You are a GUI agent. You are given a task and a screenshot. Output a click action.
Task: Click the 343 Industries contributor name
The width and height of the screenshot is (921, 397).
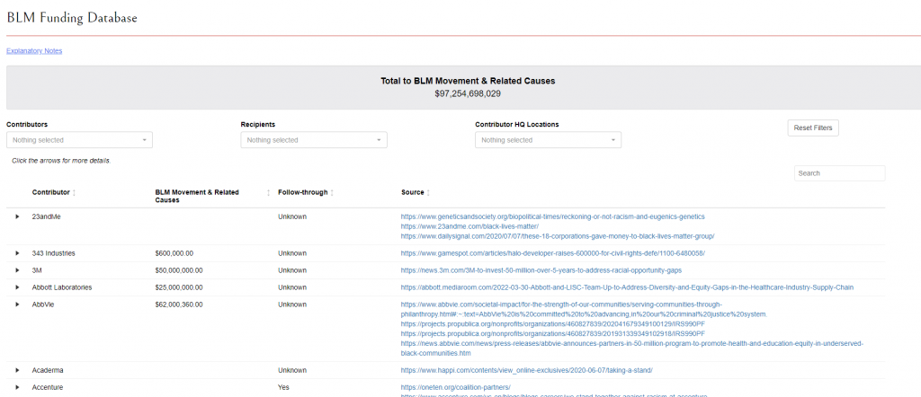tap(53, 253)
